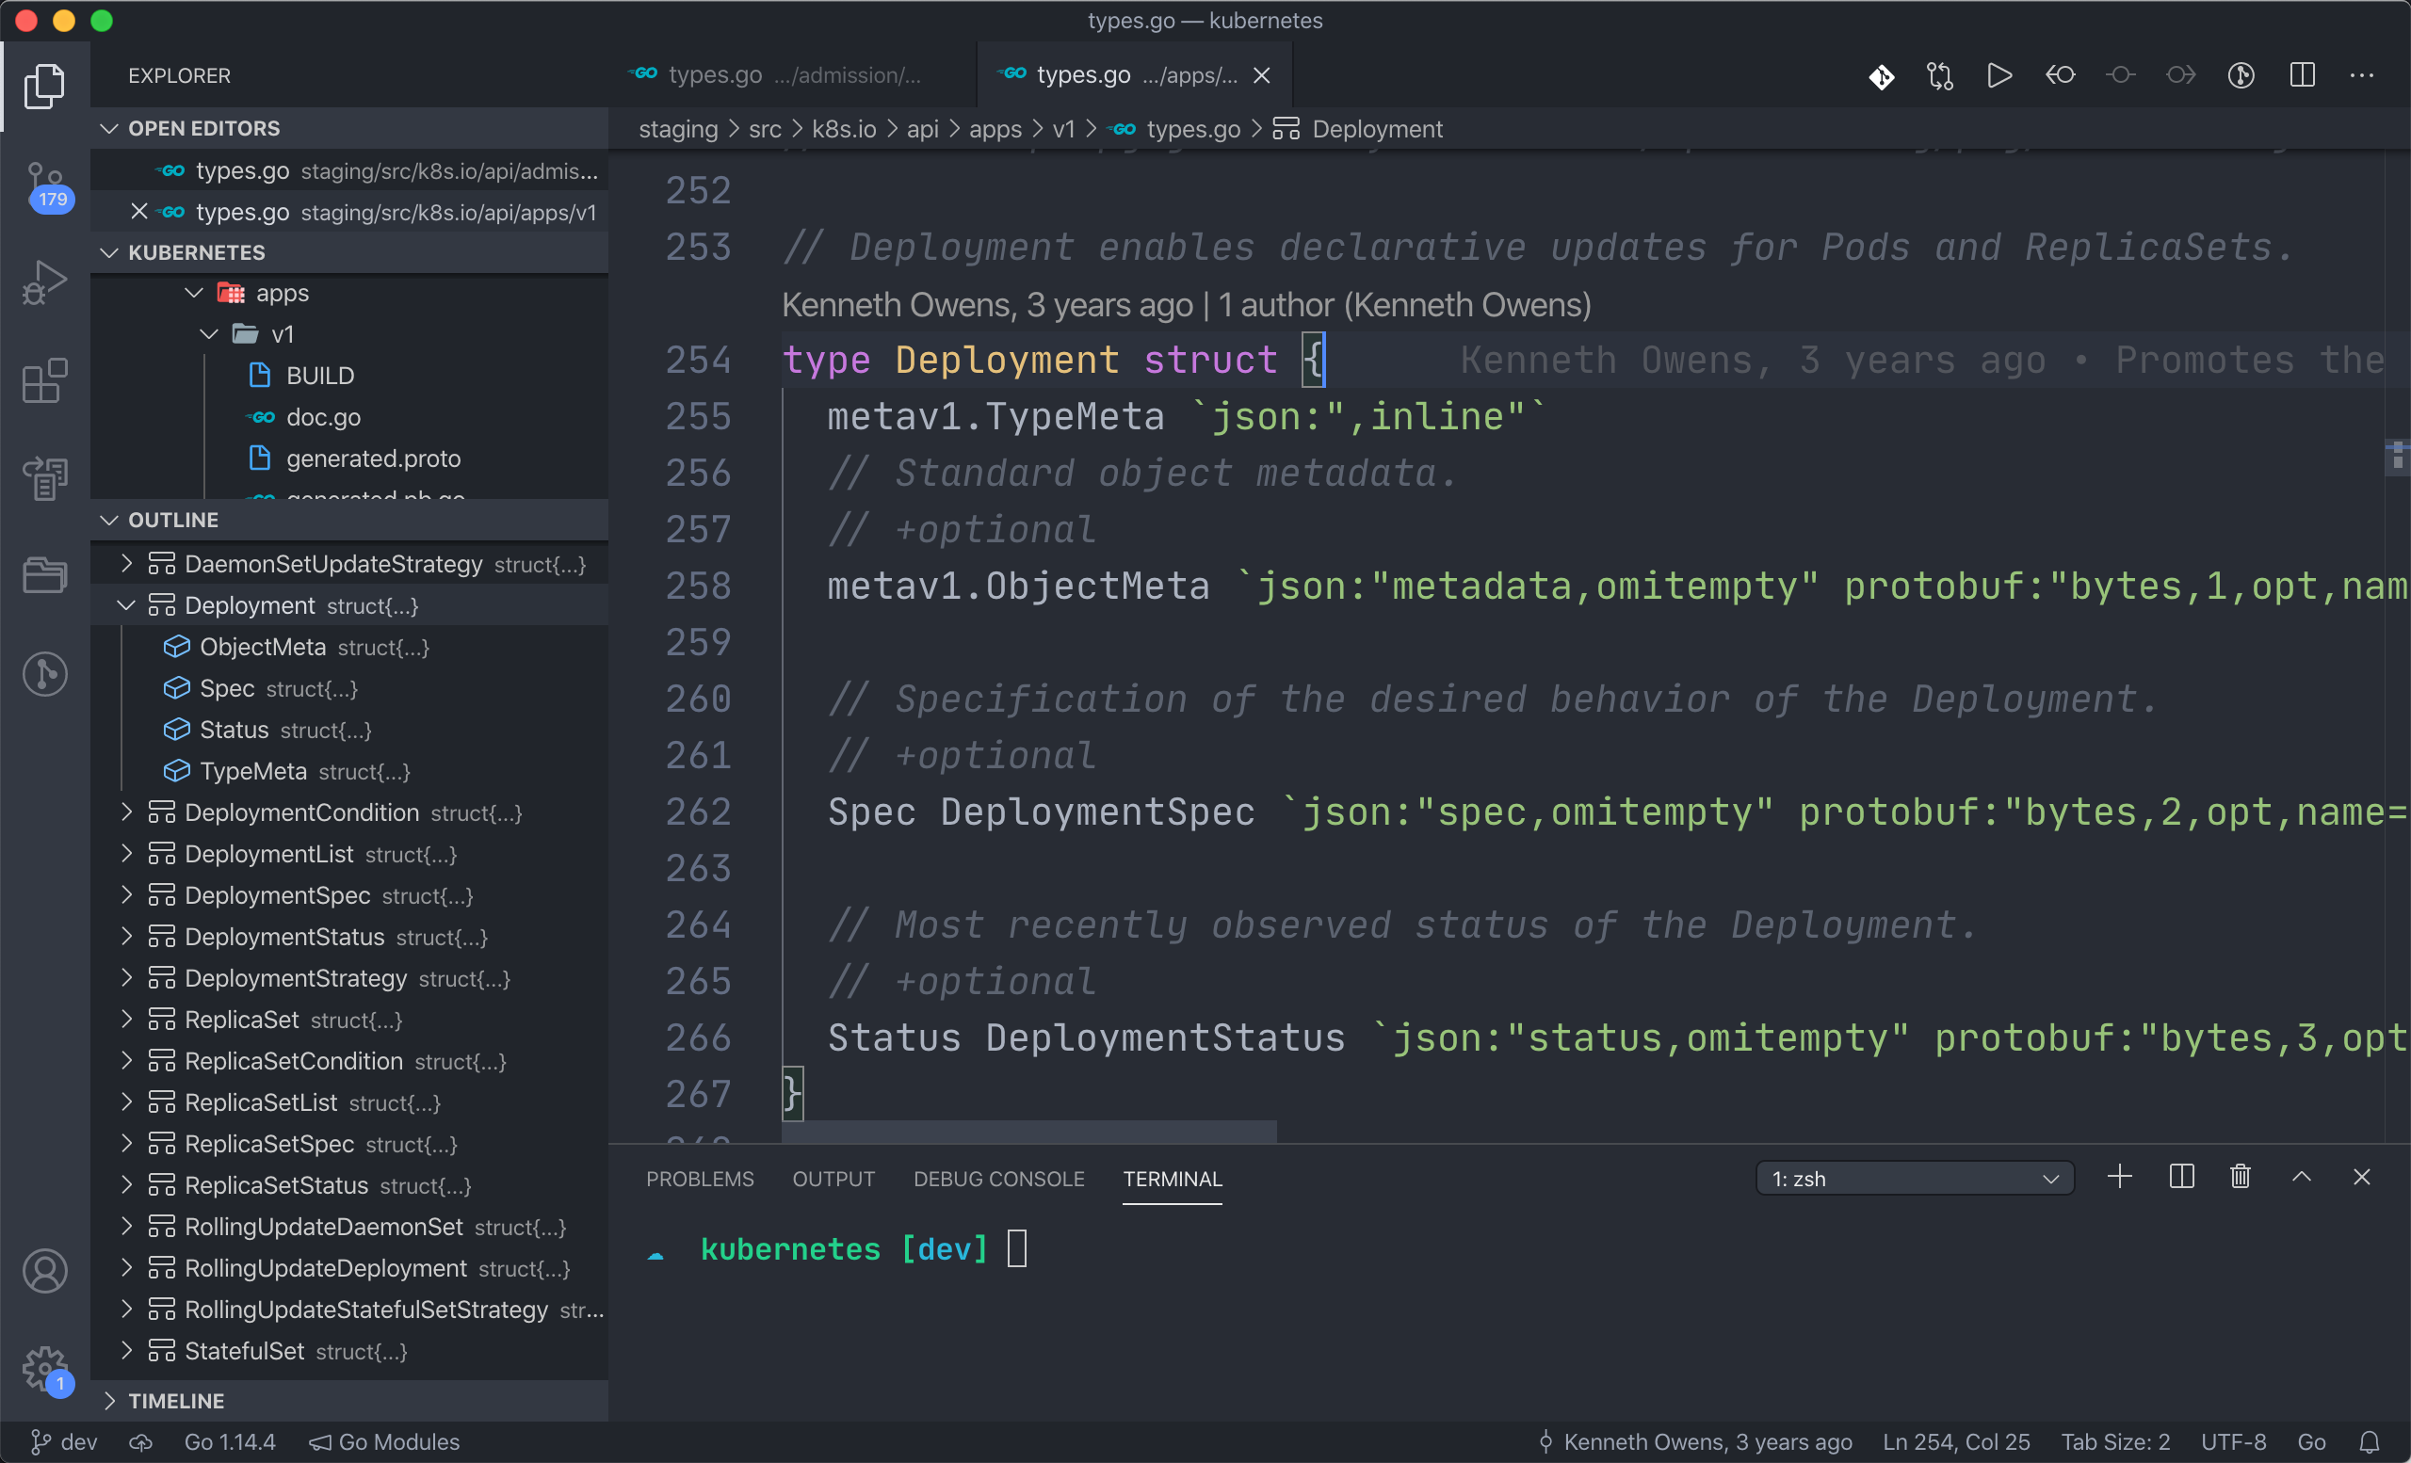Click the compare changes icon in editor toolbar
2411x1463 pixels.
click(x=1939, y=75)
